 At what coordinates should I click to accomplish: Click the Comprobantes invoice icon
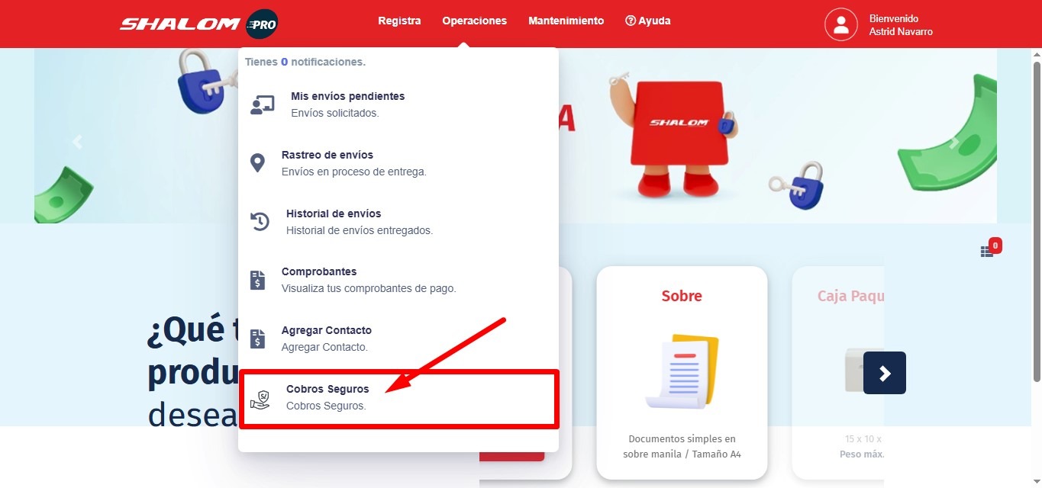[258, 280]
